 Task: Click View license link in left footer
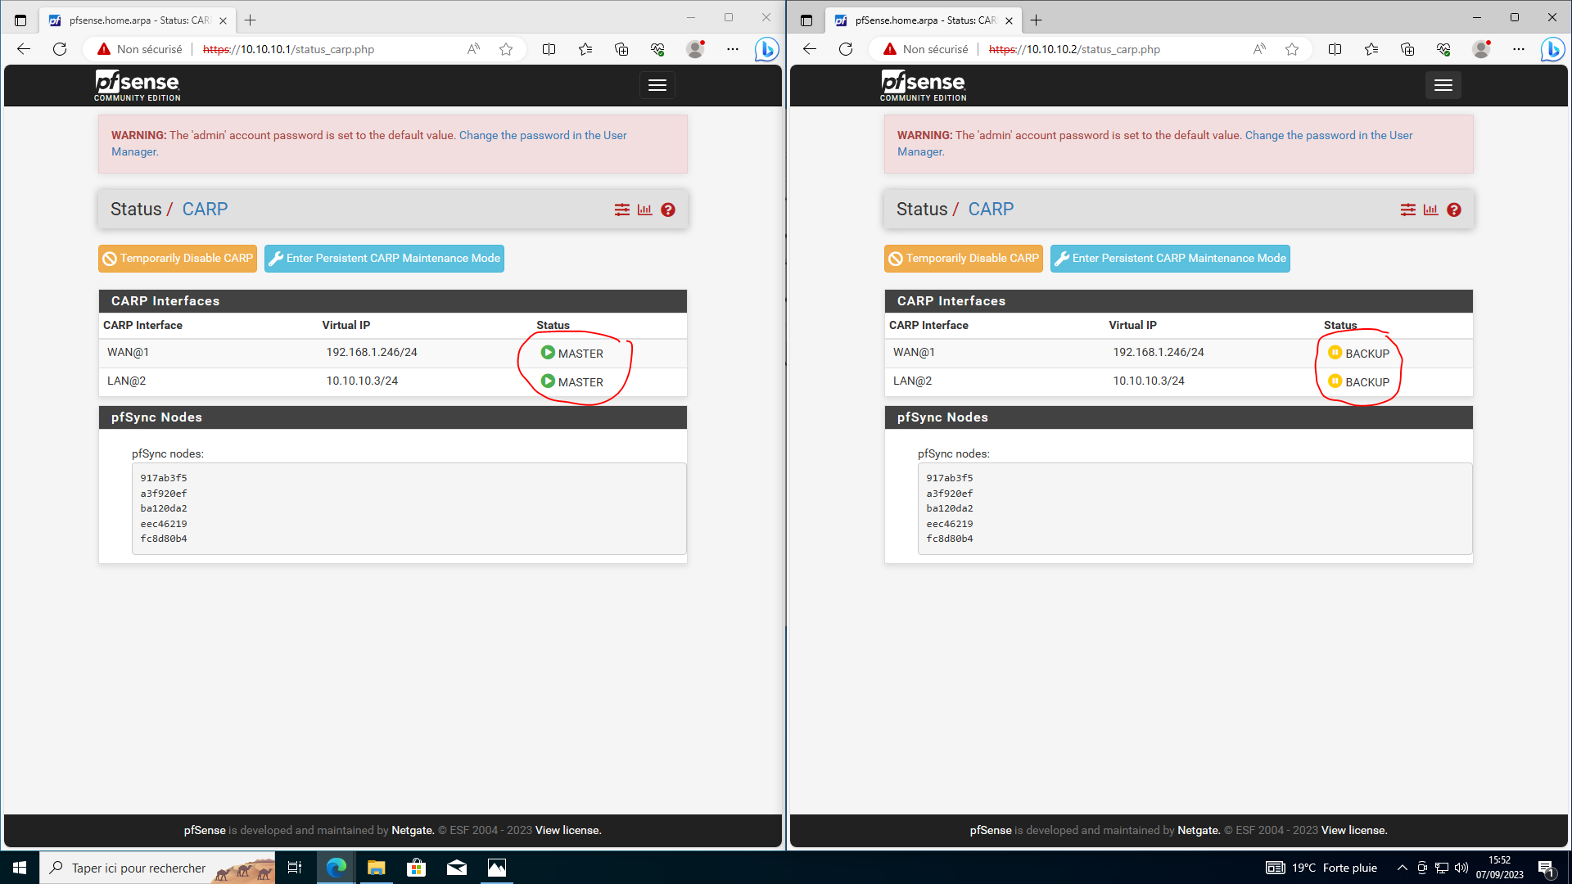tap(568, 830)
